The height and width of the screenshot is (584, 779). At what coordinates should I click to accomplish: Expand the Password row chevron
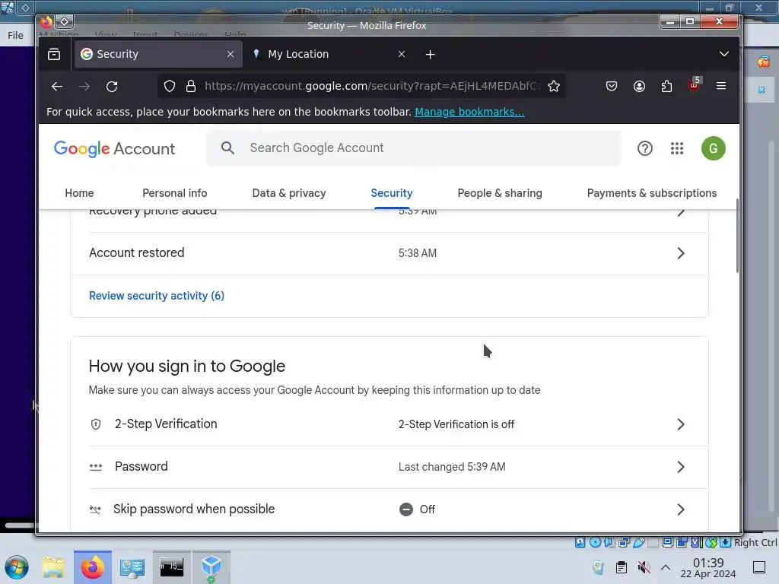[681, 467]
